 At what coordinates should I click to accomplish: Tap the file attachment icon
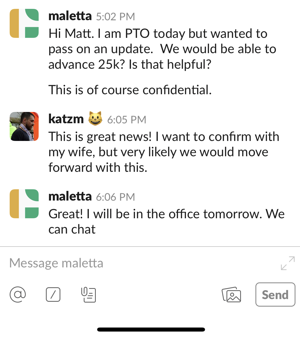pos(89,295)
